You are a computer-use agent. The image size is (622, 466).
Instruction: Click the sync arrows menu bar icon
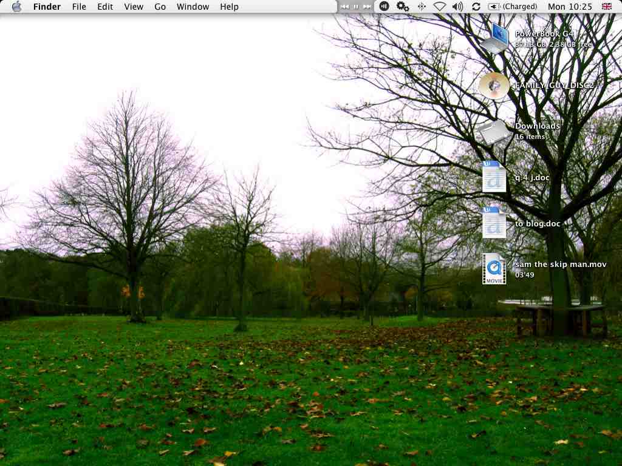476,6
